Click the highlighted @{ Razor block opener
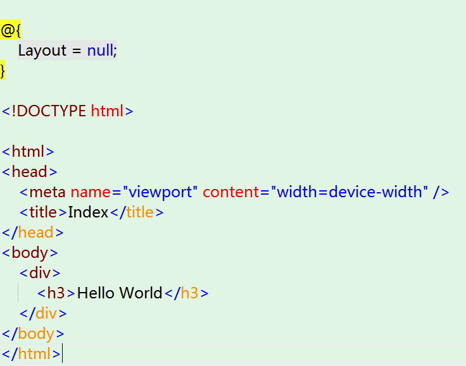 pos(10,30)
